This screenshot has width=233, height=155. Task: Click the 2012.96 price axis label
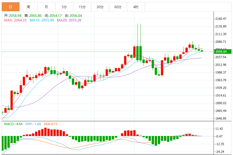221,65
